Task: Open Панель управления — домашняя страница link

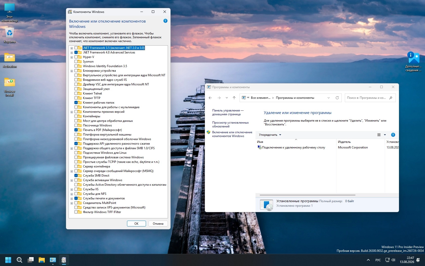Action: pos(228,112)
